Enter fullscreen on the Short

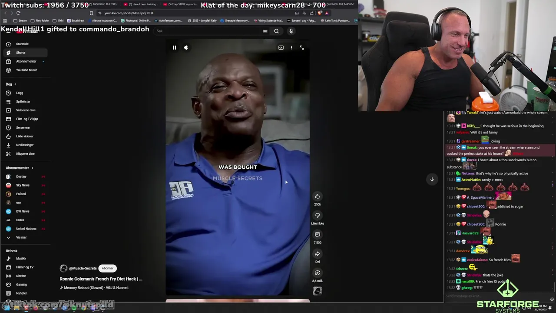tap(302, 47)
